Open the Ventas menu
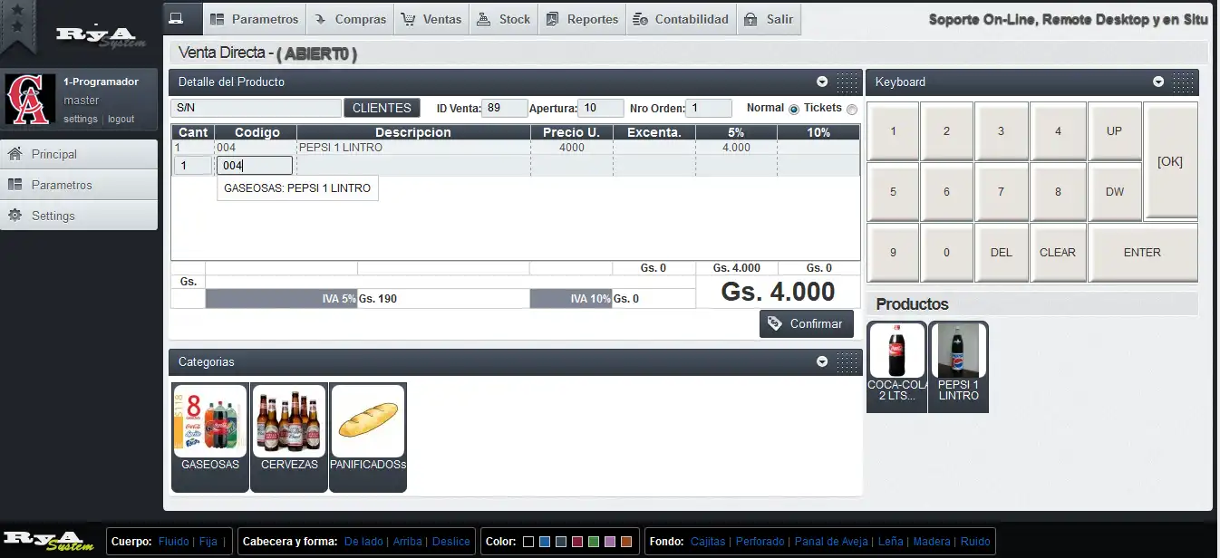 pyautogui.click(x=431, y=19)
